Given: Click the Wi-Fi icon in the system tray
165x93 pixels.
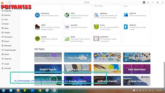Looking at the screenshot, I should coord(143,90).
